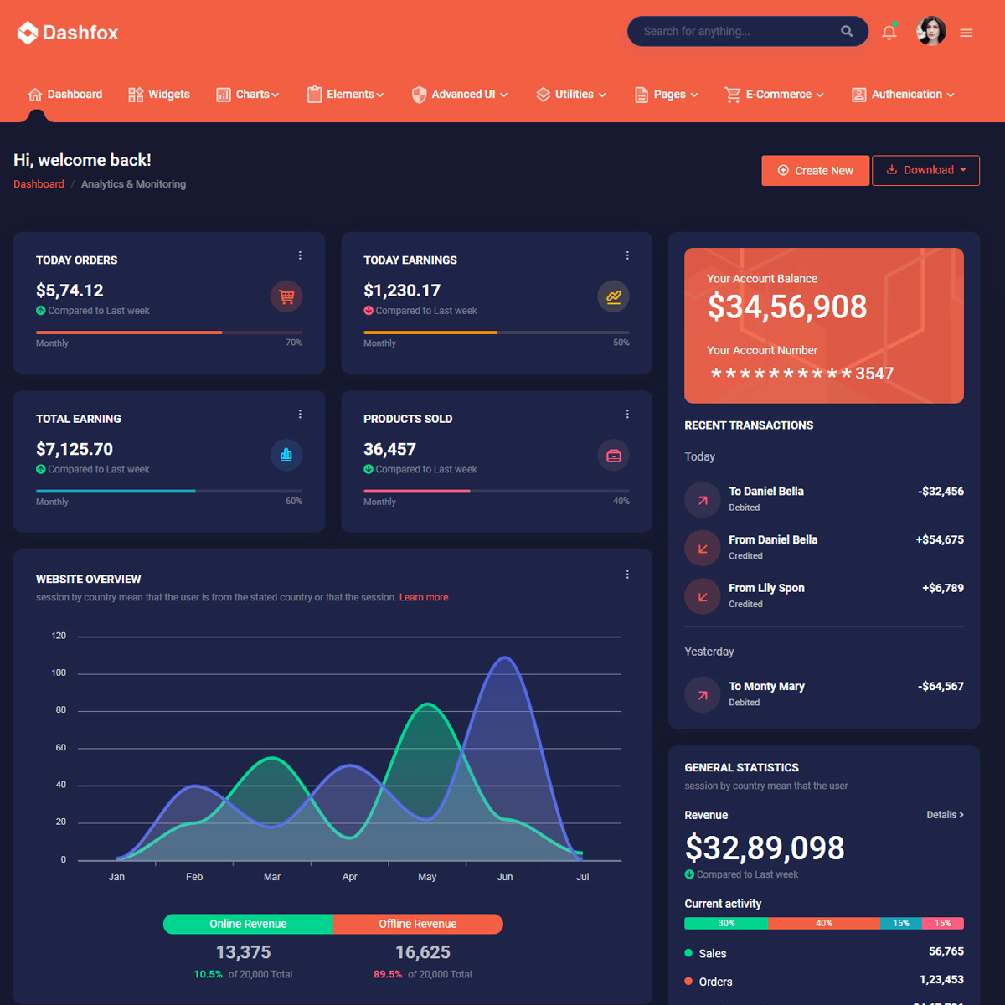Screen dimensions: 1005x1005
Task: Click the Products Sold 40% progress bar
Action: coord(497,491)
